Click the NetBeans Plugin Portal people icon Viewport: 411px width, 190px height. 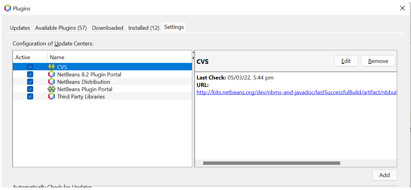tap(51, 89)
